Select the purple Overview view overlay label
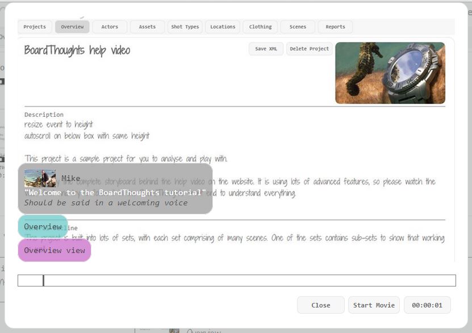This screenshot has width=472, height=333. tap(55, 250)
